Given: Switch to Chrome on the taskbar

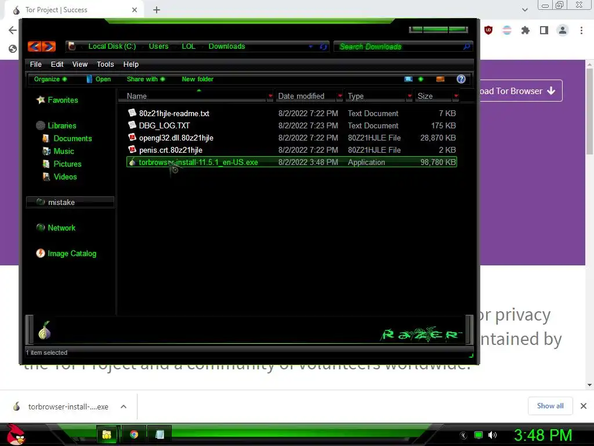Looking at the screenshot, I should (134, 434).
